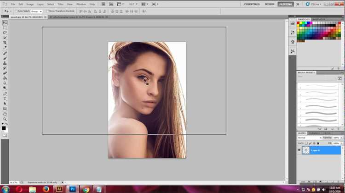Image resolution: width=345 pixels, height=193 pixels.
Task: Enable Show Transform Controls checkbox
Action: pos(47,11)
